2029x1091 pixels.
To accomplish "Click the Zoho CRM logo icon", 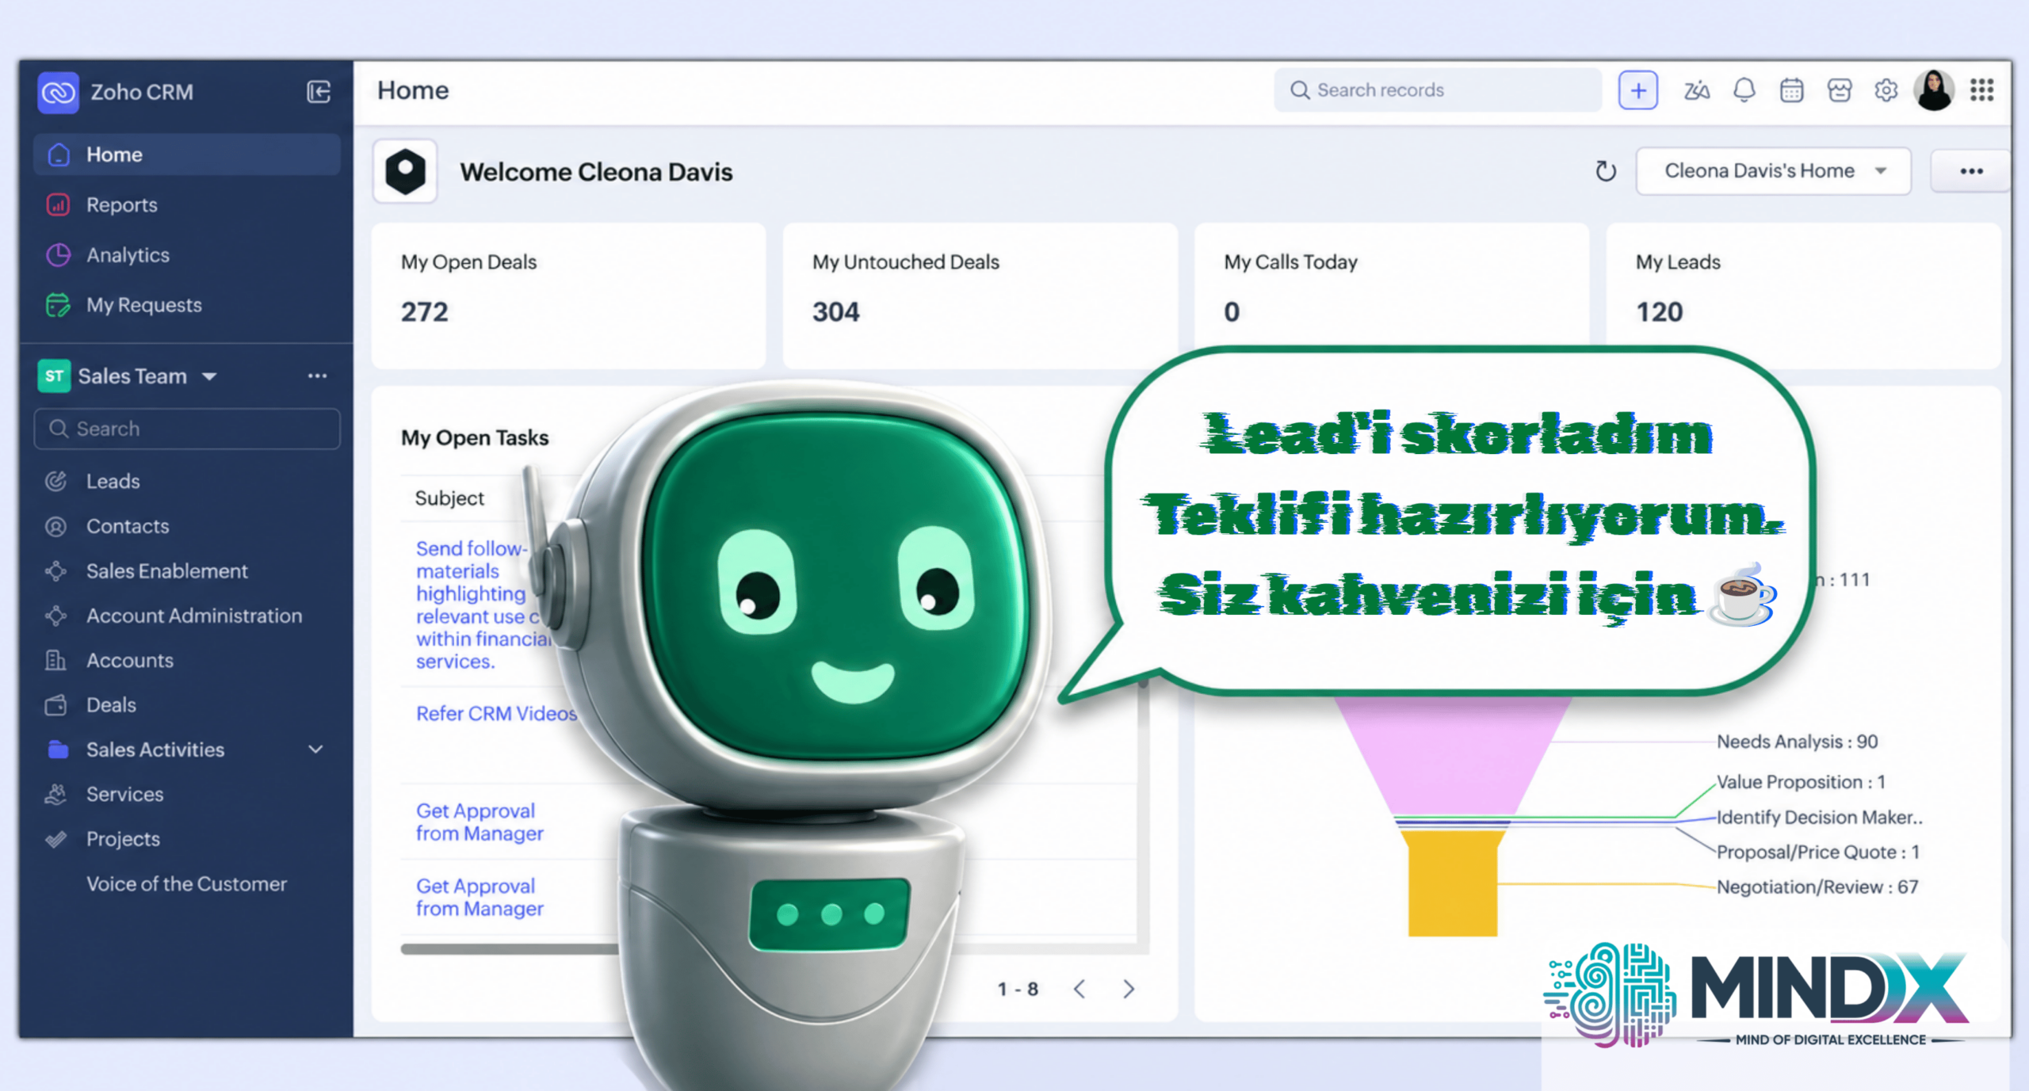I will [x=58, y=93].
